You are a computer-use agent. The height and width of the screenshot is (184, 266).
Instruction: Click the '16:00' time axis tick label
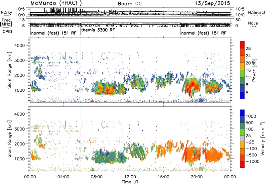pos(163,177)
